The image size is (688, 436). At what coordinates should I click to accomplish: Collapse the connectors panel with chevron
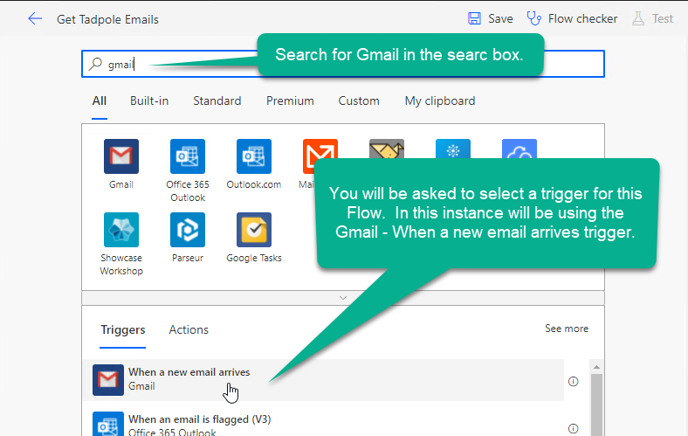point(343,298)
